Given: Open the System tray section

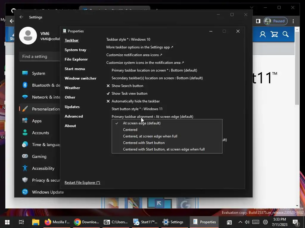Looking at the screenshot, I should [x=75, y=50].
